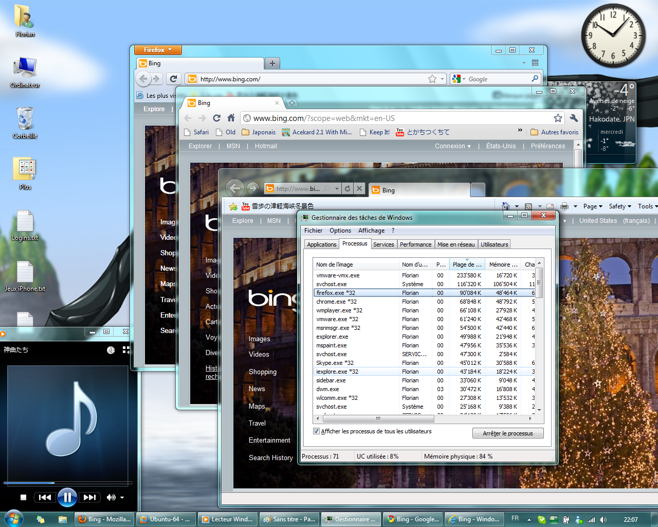Click the Chrome wrench settings icon

pyautogui.click(x=574, y=118)
